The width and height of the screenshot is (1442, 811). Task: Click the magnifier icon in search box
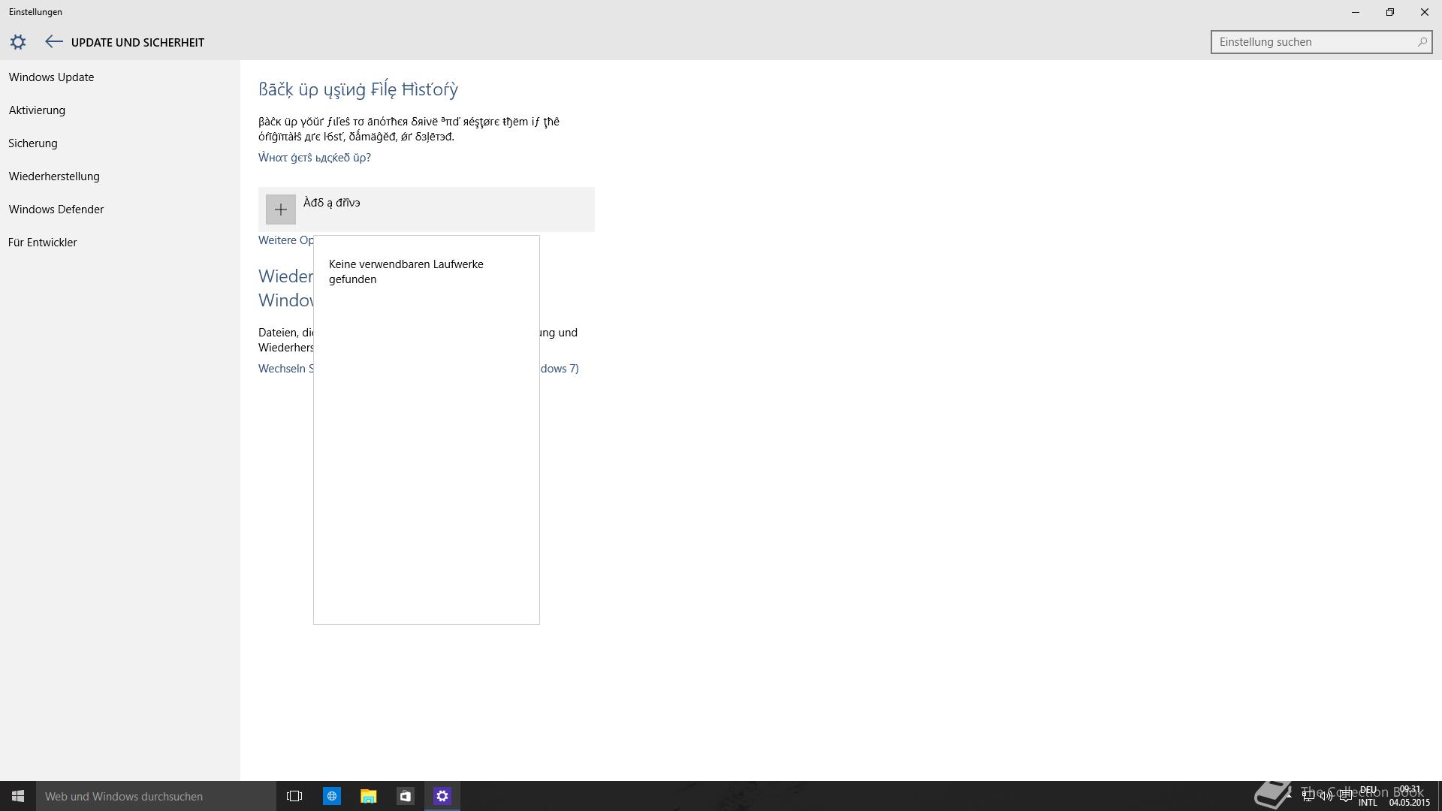(x=1422, y=42)
